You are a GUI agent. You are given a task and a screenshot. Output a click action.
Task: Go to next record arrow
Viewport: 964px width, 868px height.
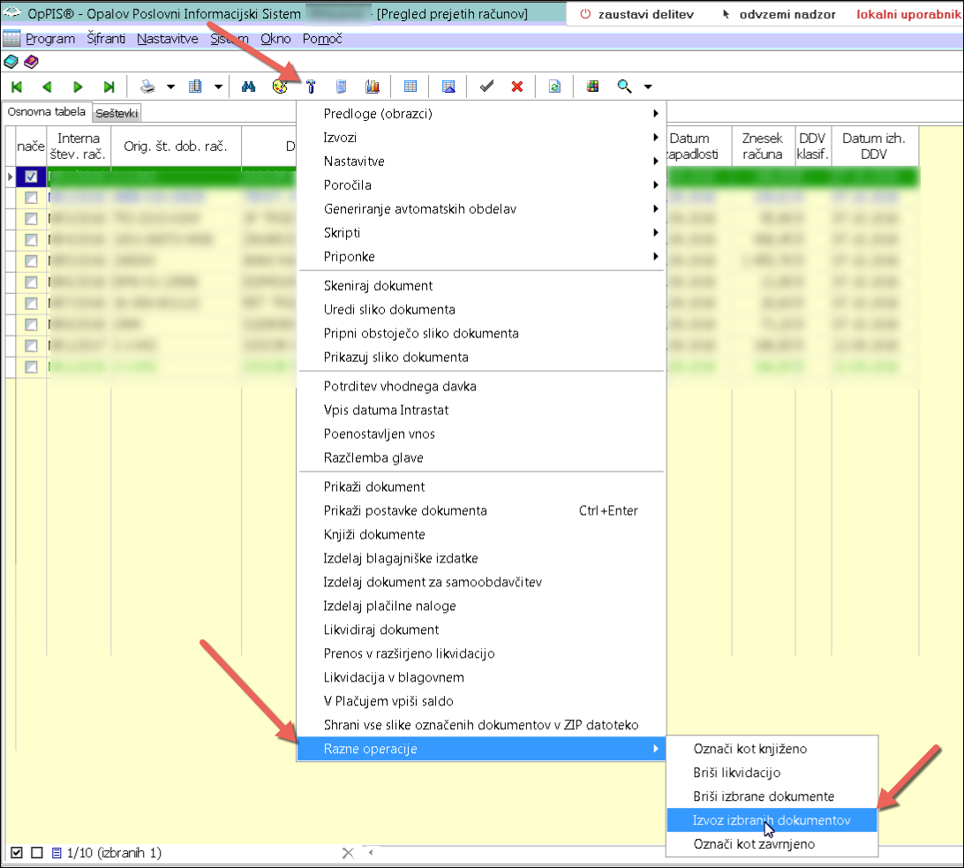coord(78,87)
